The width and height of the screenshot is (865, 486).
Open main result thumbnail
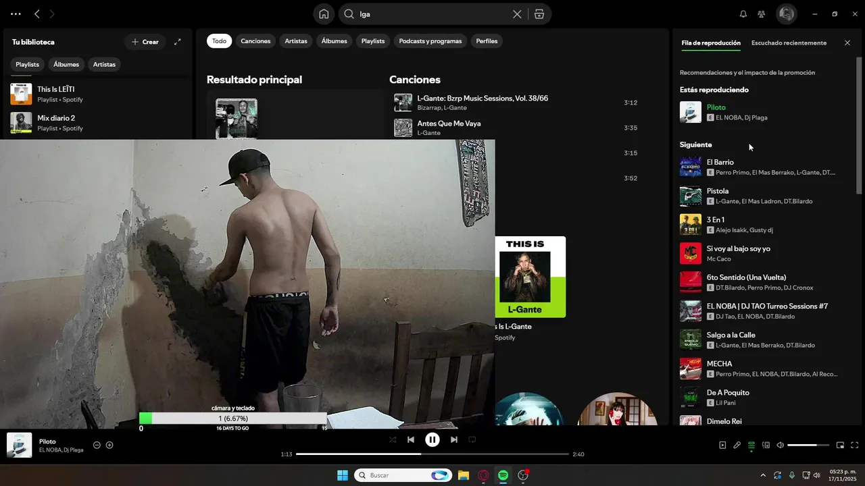pyautogui.click(x=237, y=119)
